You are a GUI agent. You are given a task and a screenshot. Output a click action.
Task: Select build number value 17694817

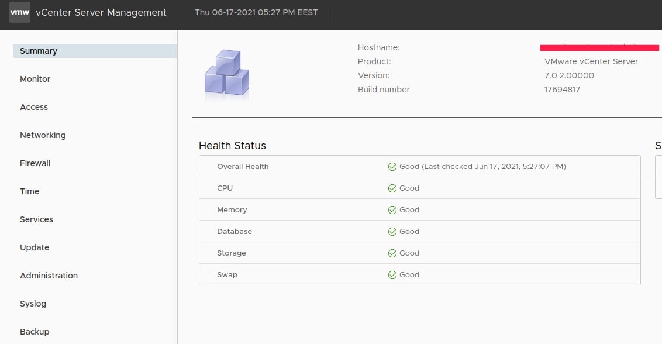coord(562,89)
